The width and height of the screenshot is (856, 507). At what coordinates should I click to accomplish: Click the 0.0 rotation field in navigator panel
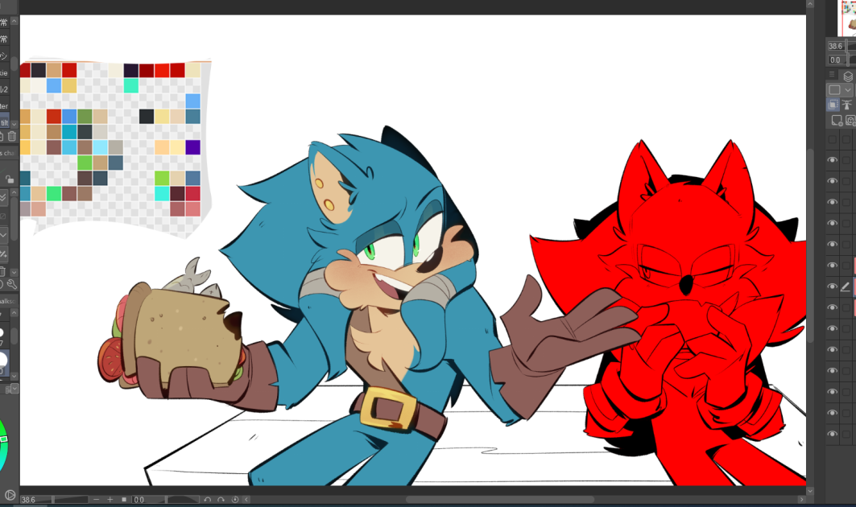tap(836, 60)
